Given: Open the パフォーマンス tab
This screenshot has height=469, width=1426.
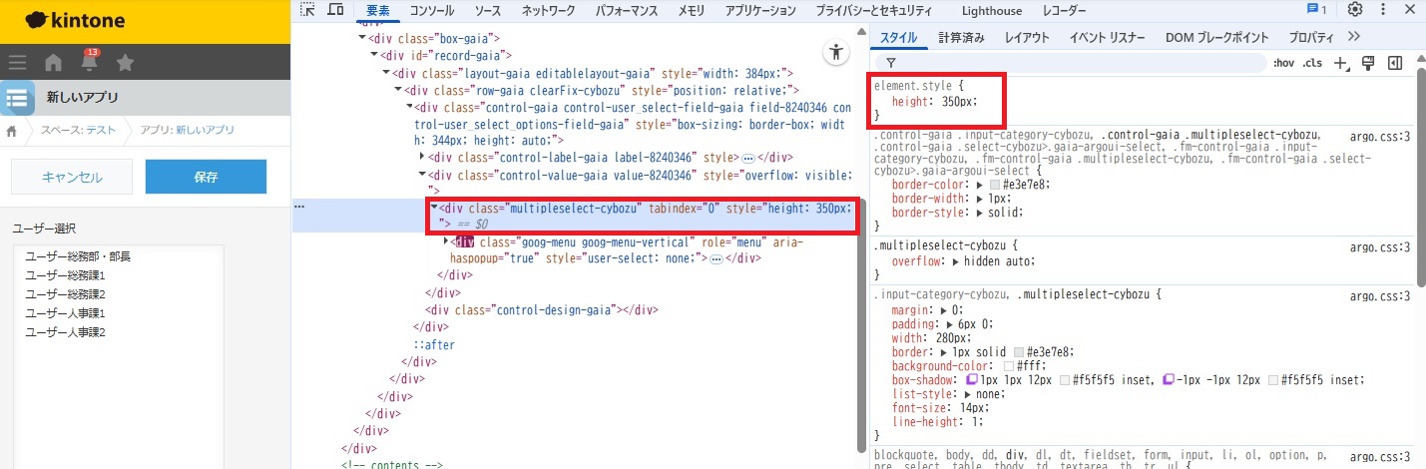Looking at the screenshot, I should pyautogui.click(x=627, y=10).
